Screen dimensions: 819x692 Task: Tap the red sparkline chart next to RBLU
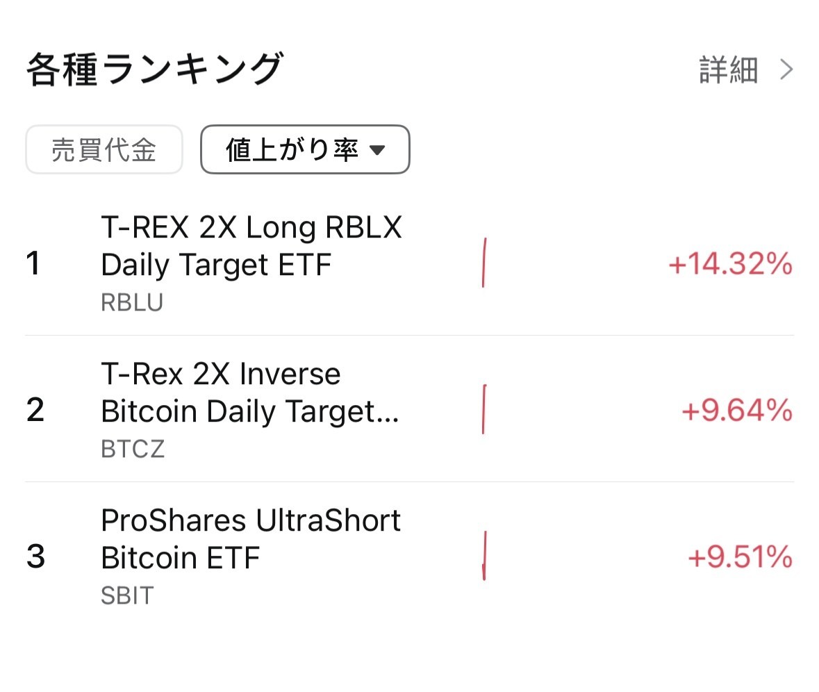click(484, 263)
